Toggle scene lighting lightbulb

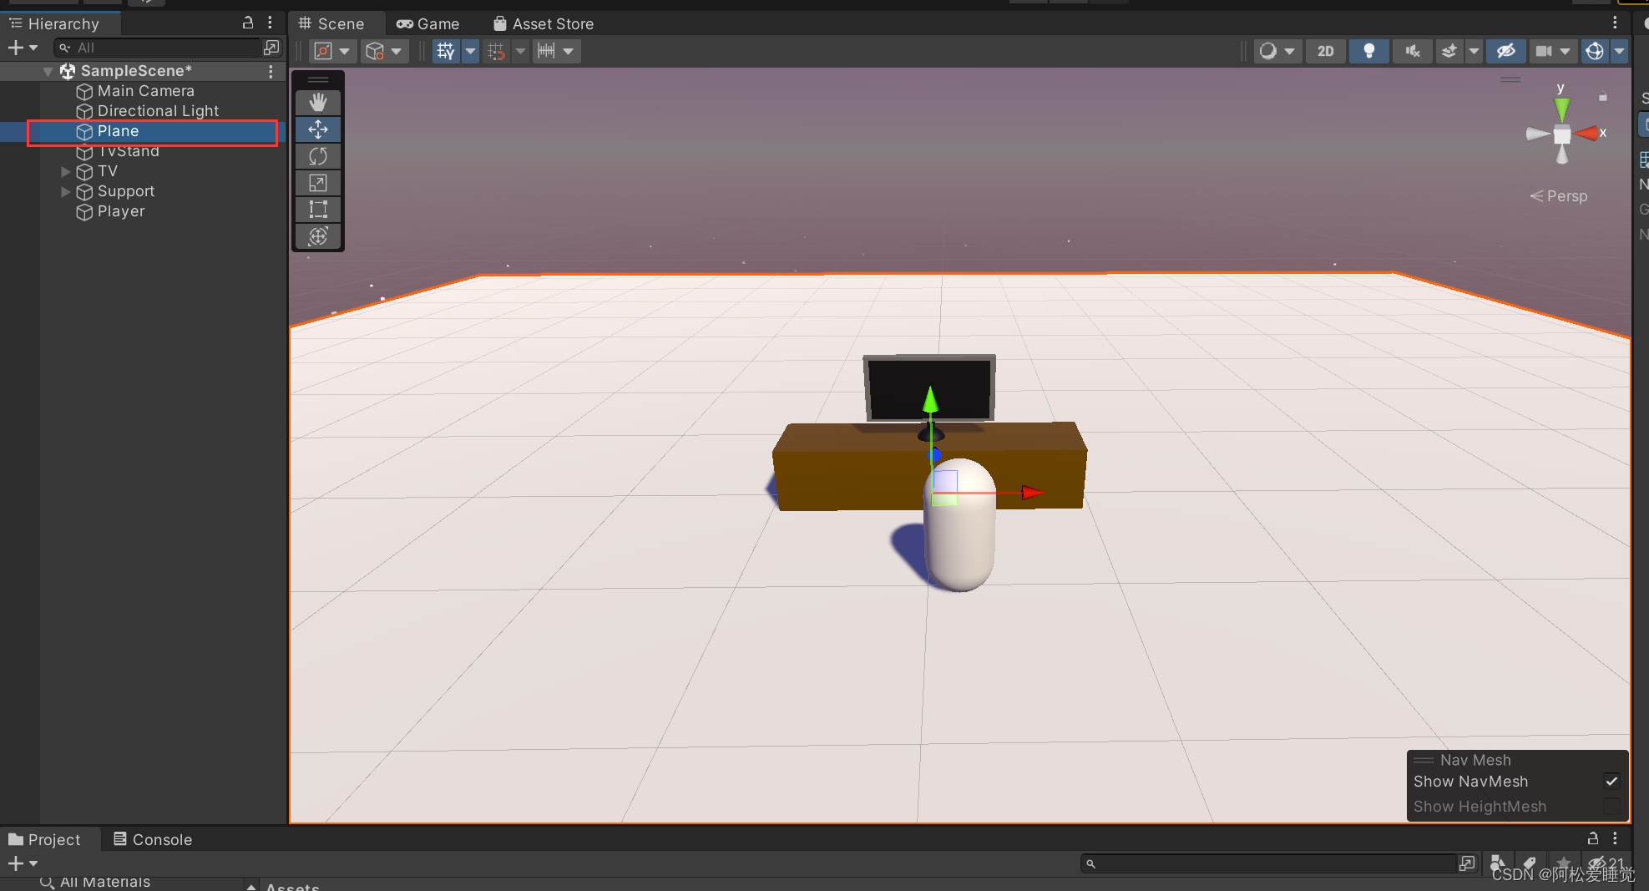1369,51
